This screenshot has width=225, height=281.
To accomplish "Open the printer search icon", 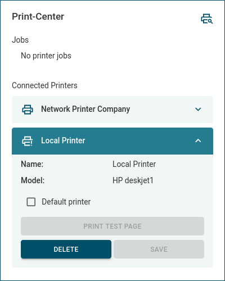I will (x=207, y=19).
